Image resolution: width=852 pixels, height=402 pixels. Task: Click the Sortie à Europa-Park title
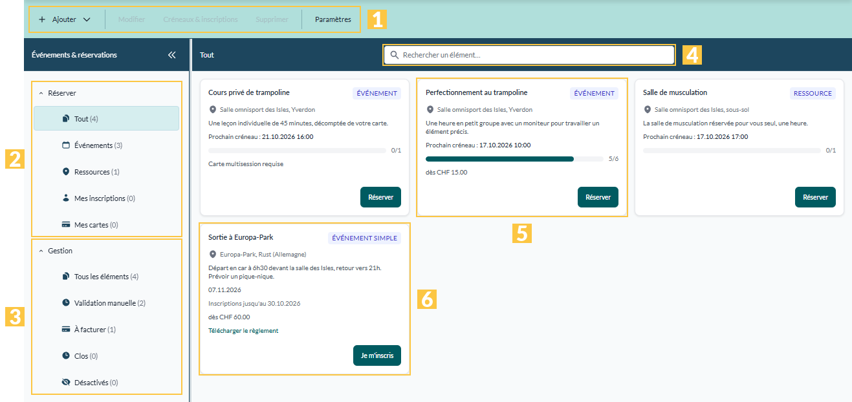point(241,237)
